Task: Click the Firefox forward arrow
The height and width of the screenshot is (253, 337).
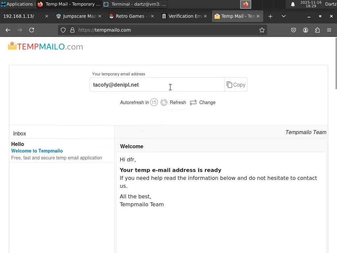Action: [20, 30]
